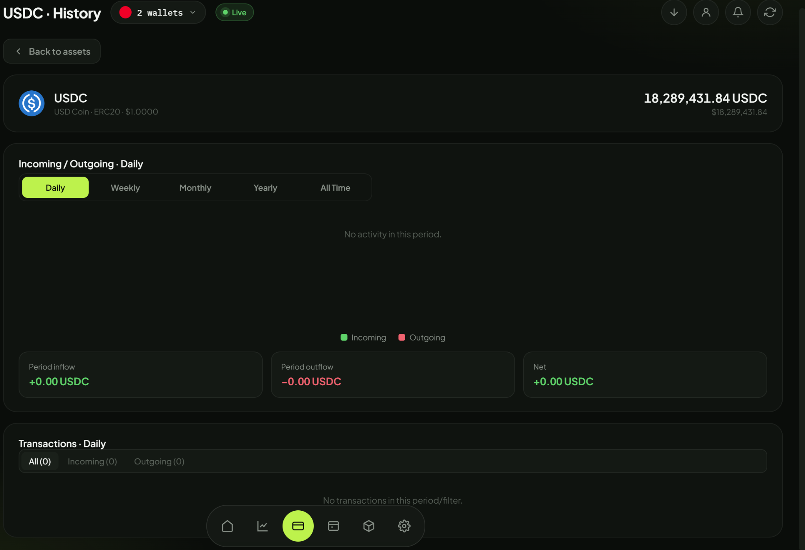This screenshot has width=805, height=550.
Task: Click the USDC coin logo
Action: pyautogui.click(x=31, y=103)
